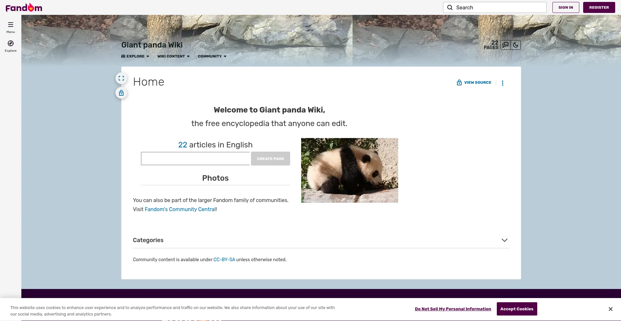Viewport: 621px width, 321px height.
Task: Open the Community dropdown menu
Action: click(x=212, y=56)
